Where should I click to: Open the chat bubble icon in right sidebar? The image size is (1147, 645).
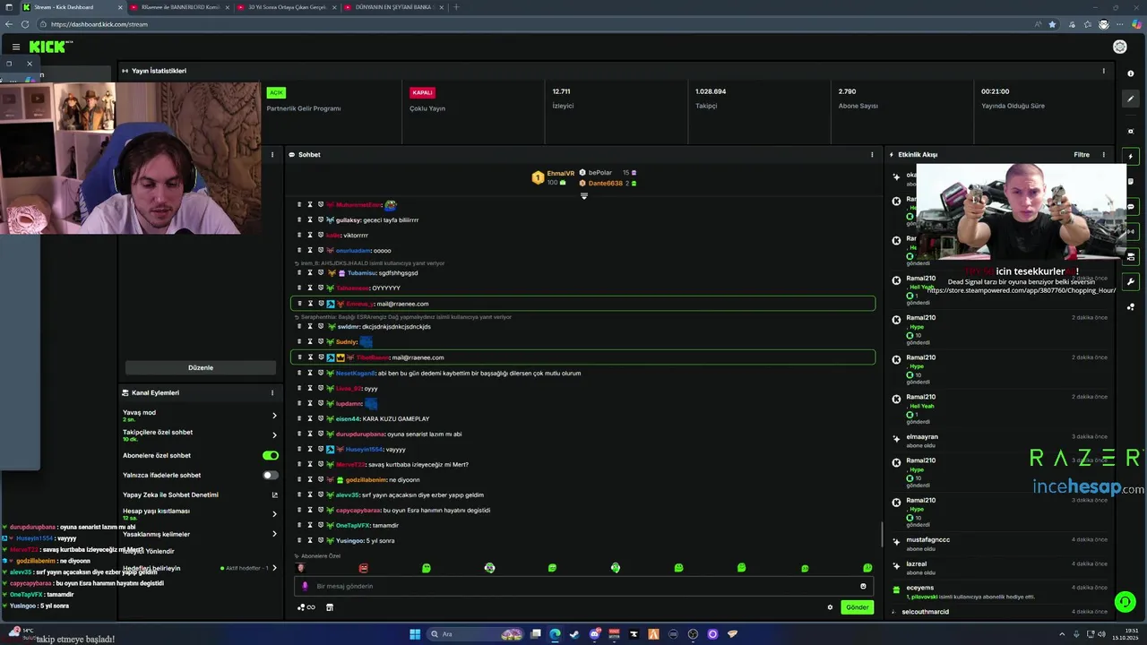click(1131, 207)
